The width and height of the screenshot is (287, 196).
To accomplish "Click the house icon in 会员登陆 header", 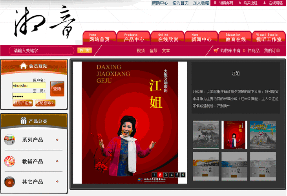I will click(x=24, y=66).
